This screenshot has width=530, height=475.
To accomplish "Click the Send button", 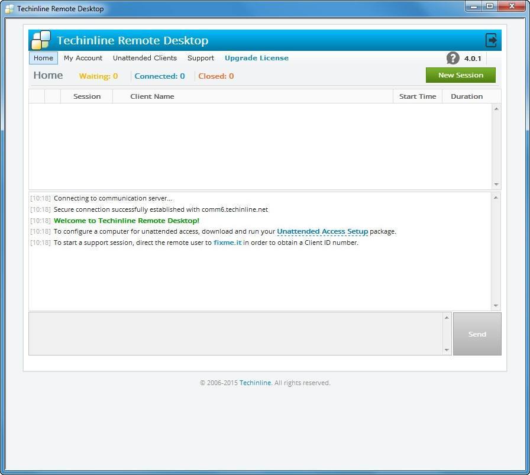I will coord(477,334).
